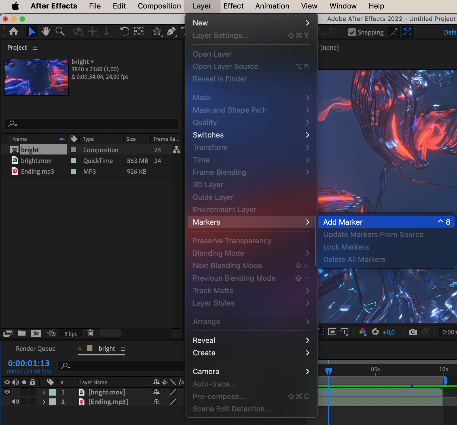Toggle quality switch on Ending.mp3 layer
This screenshot has width=457, height=425.
(173, 402)
